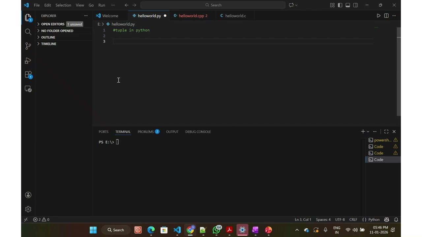
Task: Toggle the Primary Side Bar
Action: (x=340, y=5)
